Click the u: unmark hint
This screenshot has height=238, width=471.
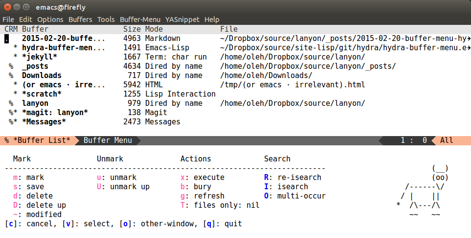point(116,178)
